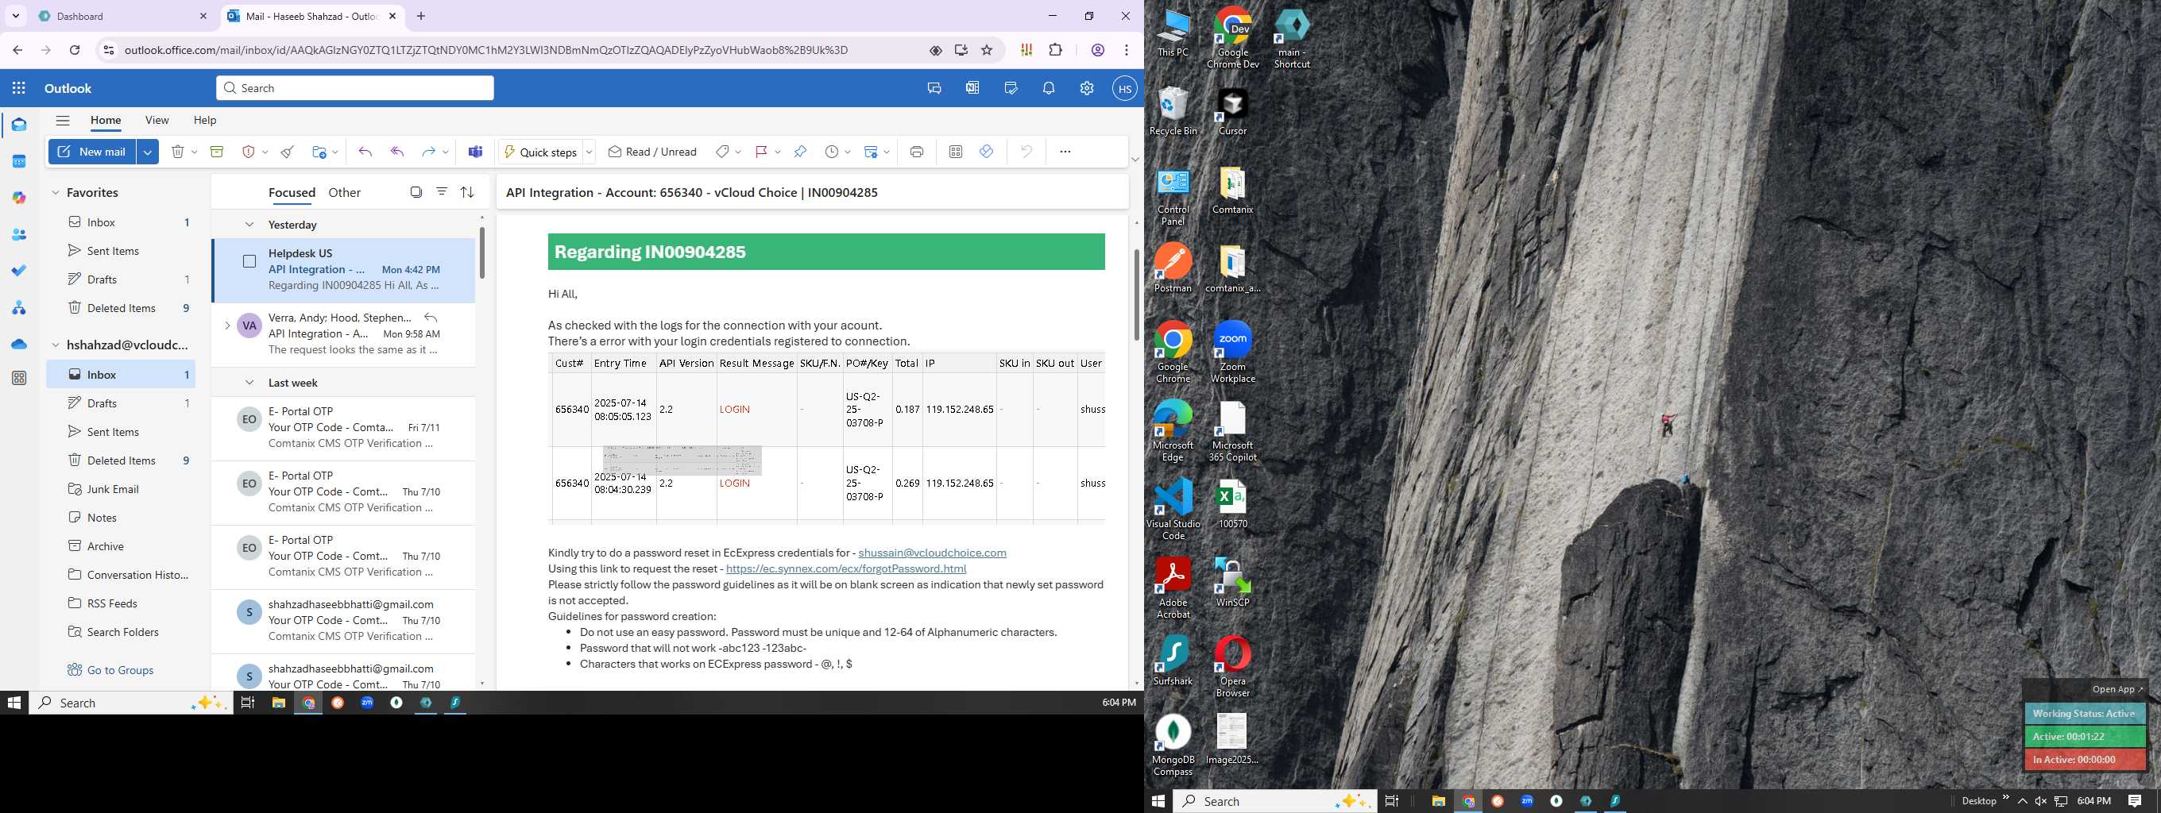
Task: Open My Day panel icon
Action: pyautogui.click(x=1010, y=88)
